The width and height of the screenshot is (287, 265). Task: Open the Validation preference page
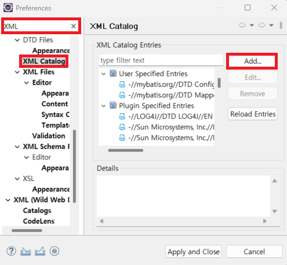(49, 136)
